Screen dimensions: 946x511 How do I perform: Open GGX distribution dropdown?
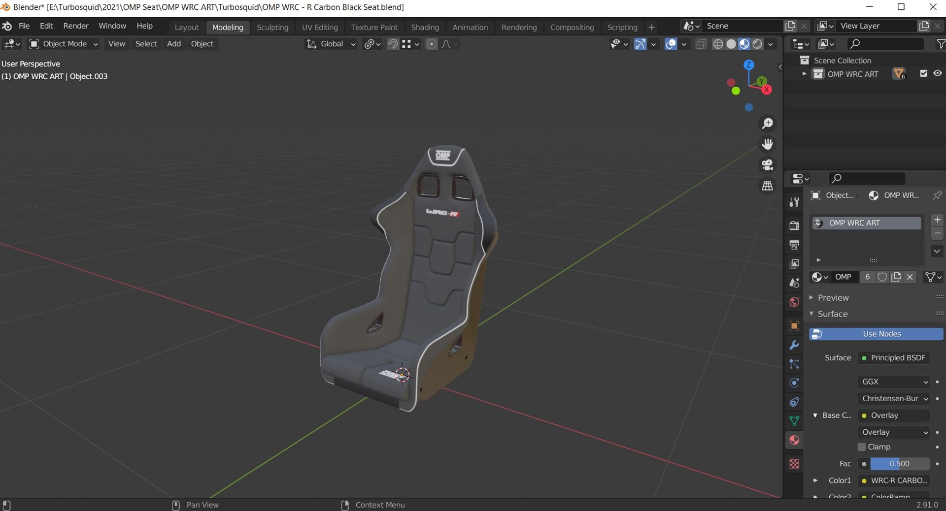(894, 382)
